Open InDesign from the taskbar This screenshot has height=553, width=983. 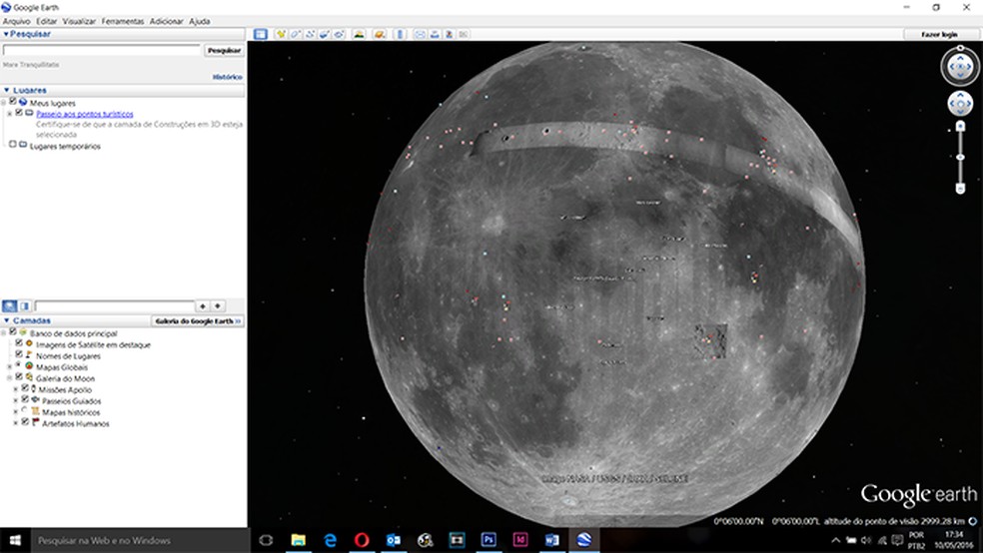pyautogui.click(x=519, y=540)
